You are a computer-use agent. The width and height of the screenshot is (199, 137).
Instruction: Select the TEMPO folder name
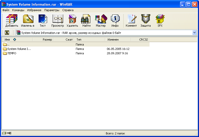[x=12, y=53]
